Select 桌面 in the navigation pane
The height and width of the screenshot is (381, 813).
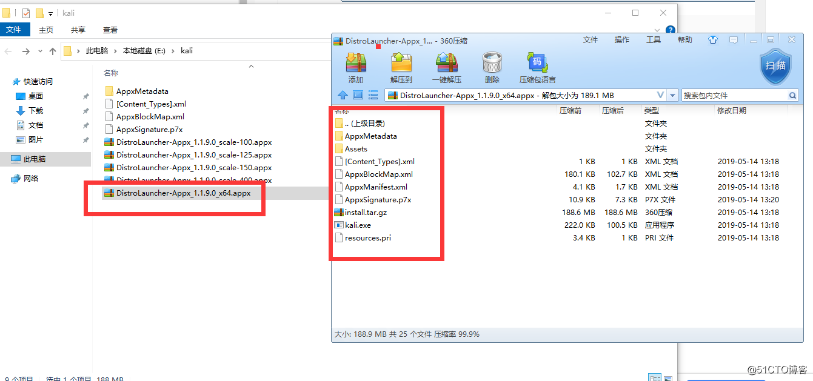pyautogui.click(x=36, y=96)
